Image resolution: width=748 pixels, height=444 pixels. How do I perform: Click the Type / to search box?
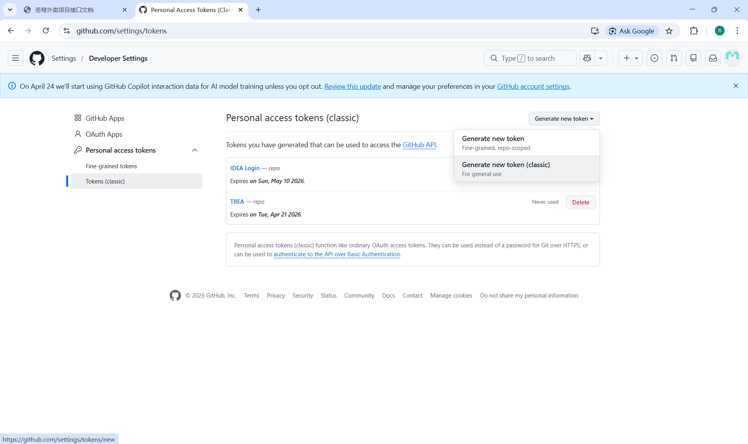coord(530,58)
